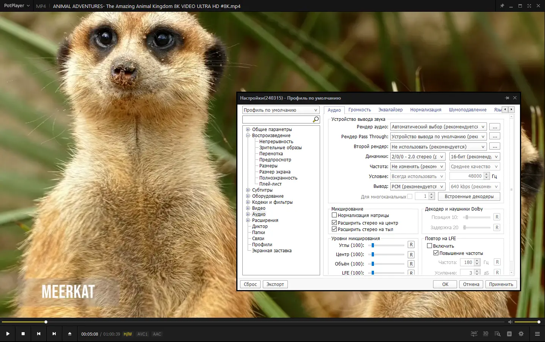Open the scene search browser
The width and height of the screenshot is (545, 342).
tap(497, 334)
